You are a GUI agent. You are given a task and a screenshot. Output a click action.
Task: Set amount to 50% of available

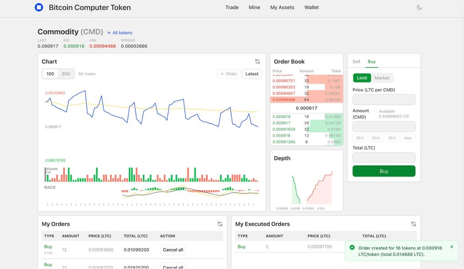(x=376, y=138)
